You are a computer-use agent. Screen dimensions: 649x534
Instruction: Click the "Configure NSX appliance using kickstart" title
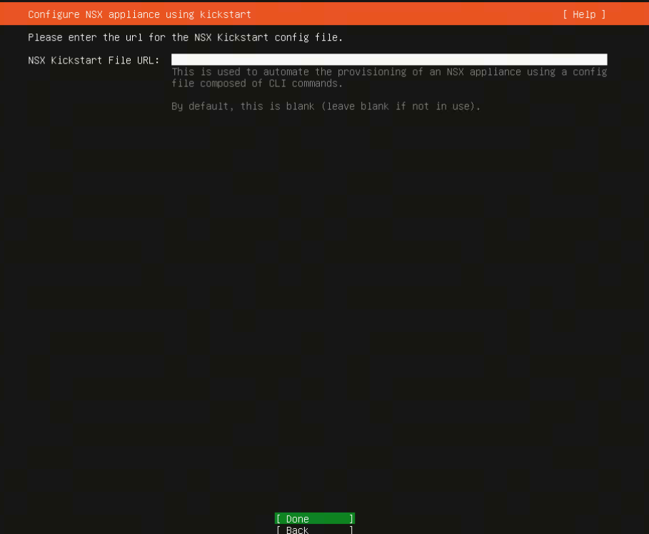tap(139, 14)
